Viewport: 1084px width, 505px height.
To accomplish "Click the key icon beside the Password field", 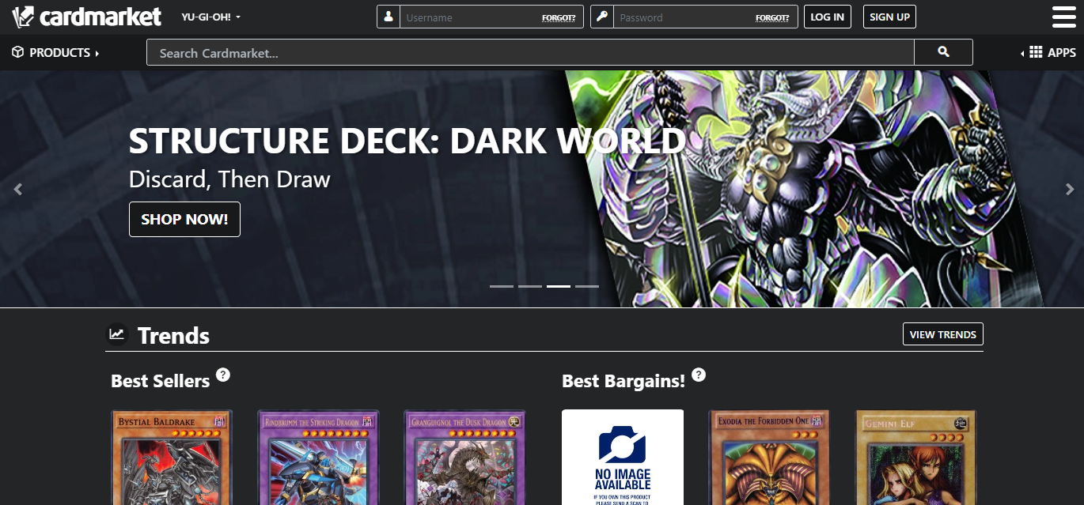I will 602,17.
